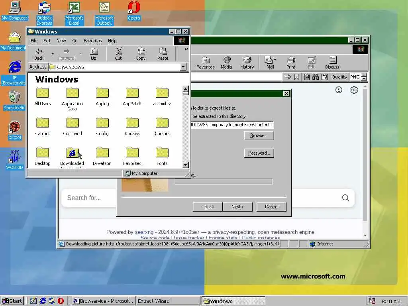
Task: Select the Fonts folder
Action: pos(162,156)
